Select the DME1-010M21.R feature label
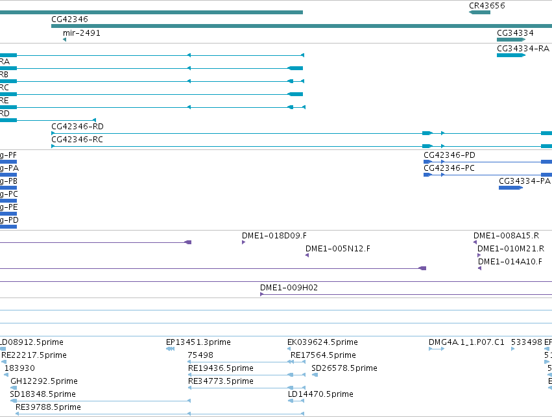This screenshot has height=417, width=552. (x=511, y=249)
